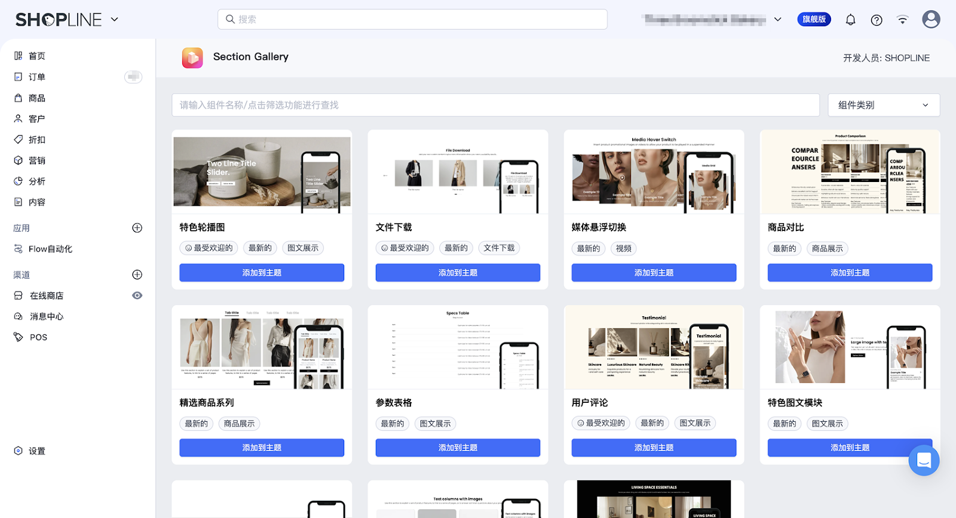Add a new sales channel with plus icon beside 渠道
956x518 pixels.
tap(137, 275)
